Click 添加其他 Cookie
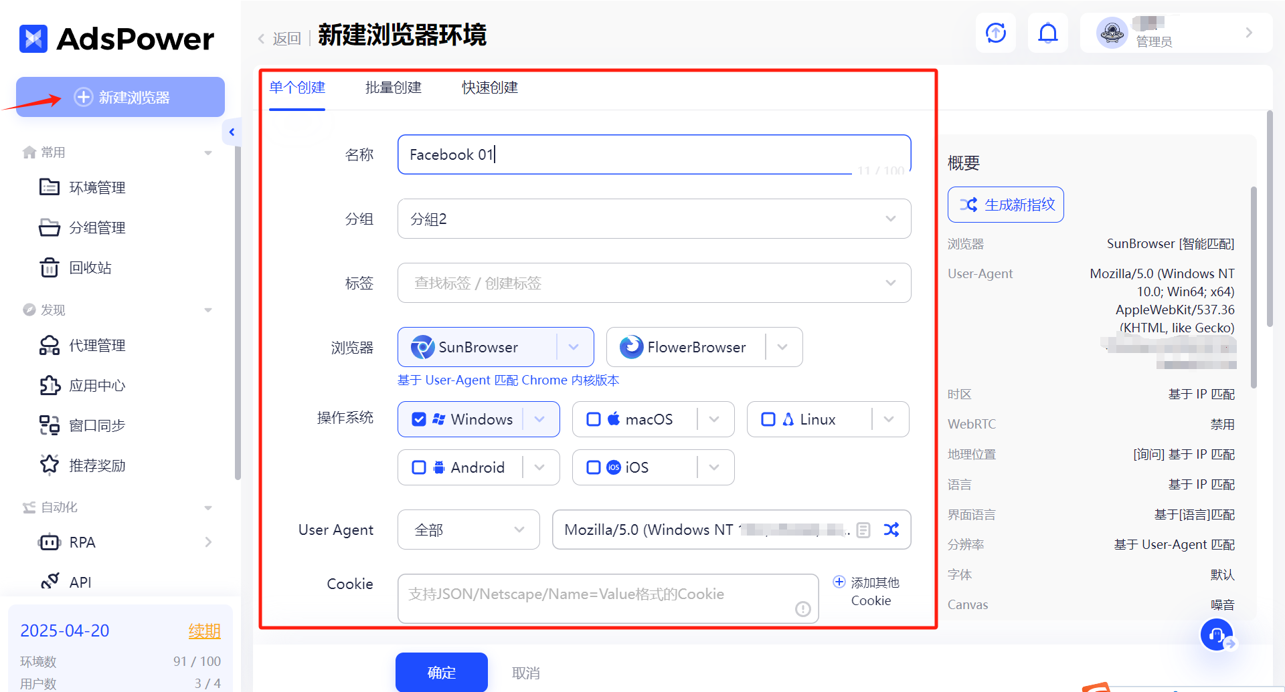This screenshot has height=692, width=1285. click(x=867, y=591)
